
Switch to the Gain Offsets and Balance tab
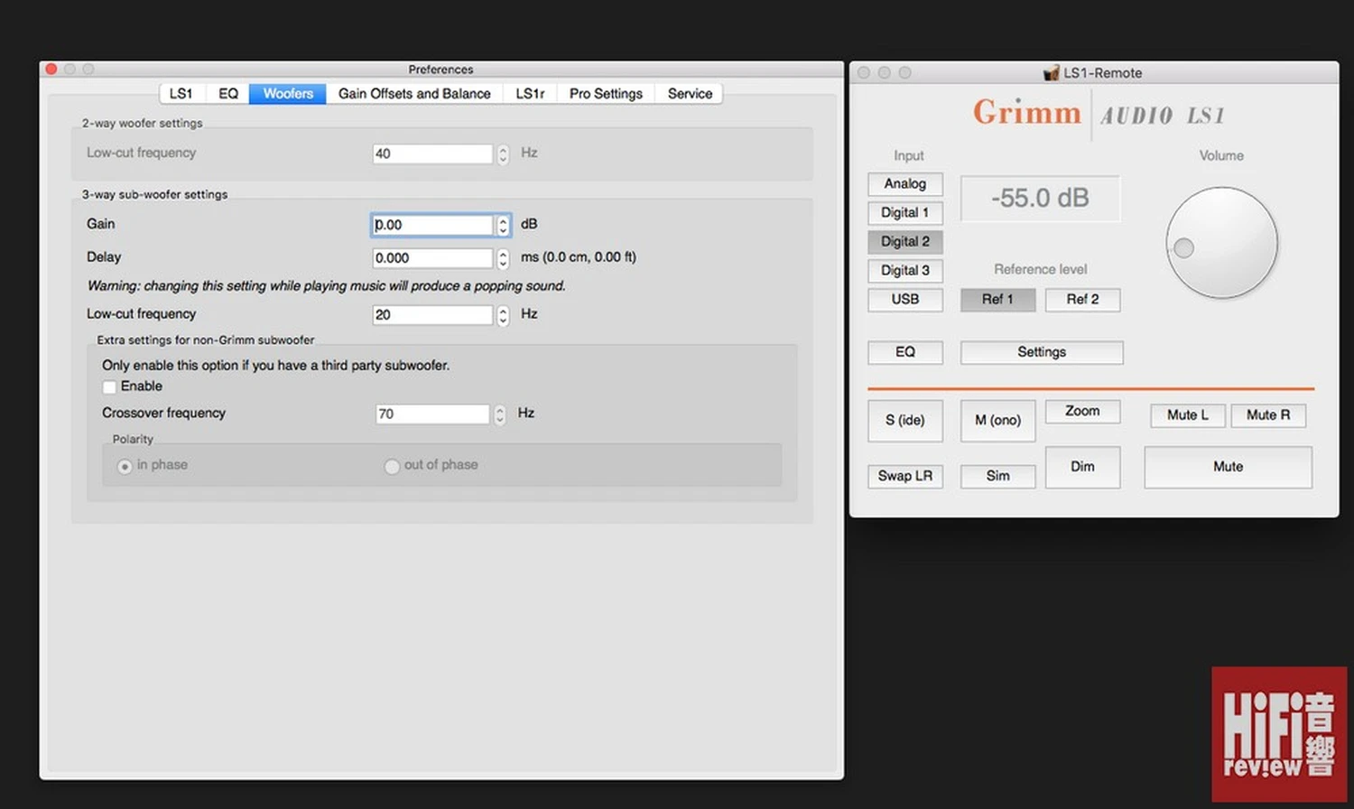(x=414, y=94)
